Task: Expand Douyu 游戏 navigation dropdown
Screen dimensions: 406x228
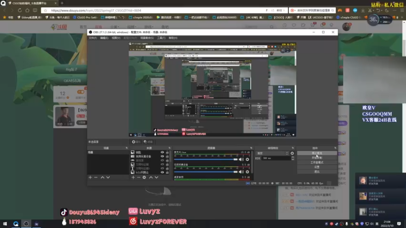Action: pyautogui.click(x=149, y=27)
